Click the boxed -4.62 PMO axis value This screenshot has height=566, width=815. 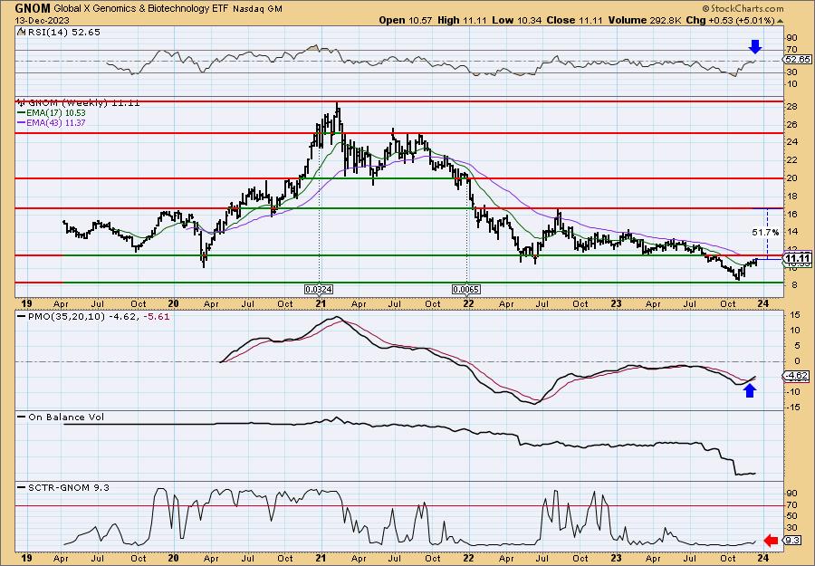coord(797,376)
